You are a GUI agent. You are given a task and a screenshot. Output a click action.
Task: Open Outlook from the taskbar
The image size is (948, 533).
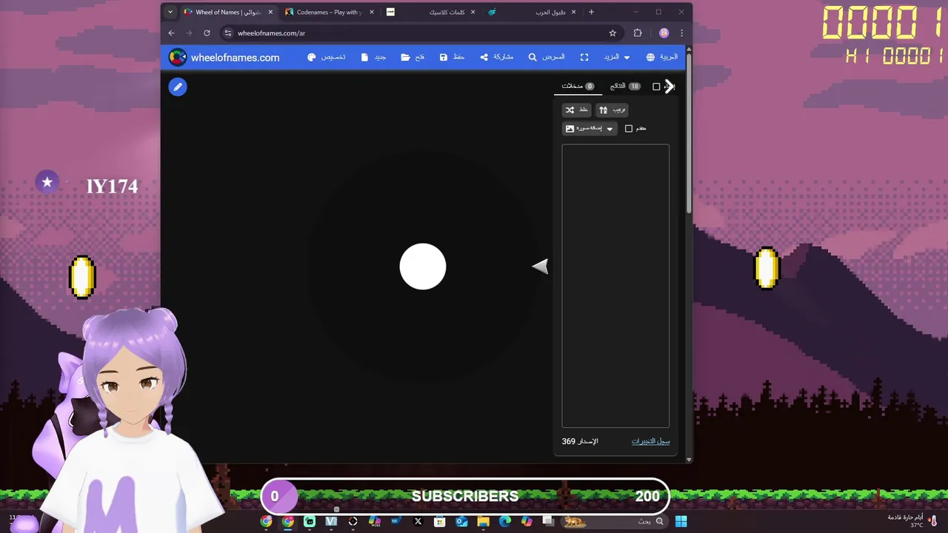tap(461, 521)
